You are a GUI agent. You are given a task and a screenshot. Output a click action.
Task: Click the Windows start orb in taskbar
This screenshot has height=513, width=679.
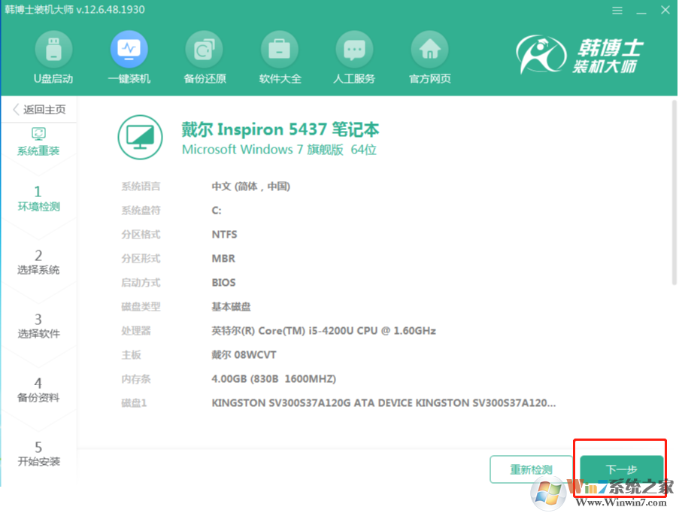point(549,494)
